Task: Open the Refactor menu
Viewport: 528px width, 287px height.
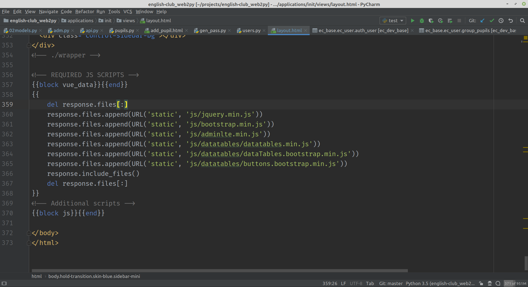Action: 85,12
